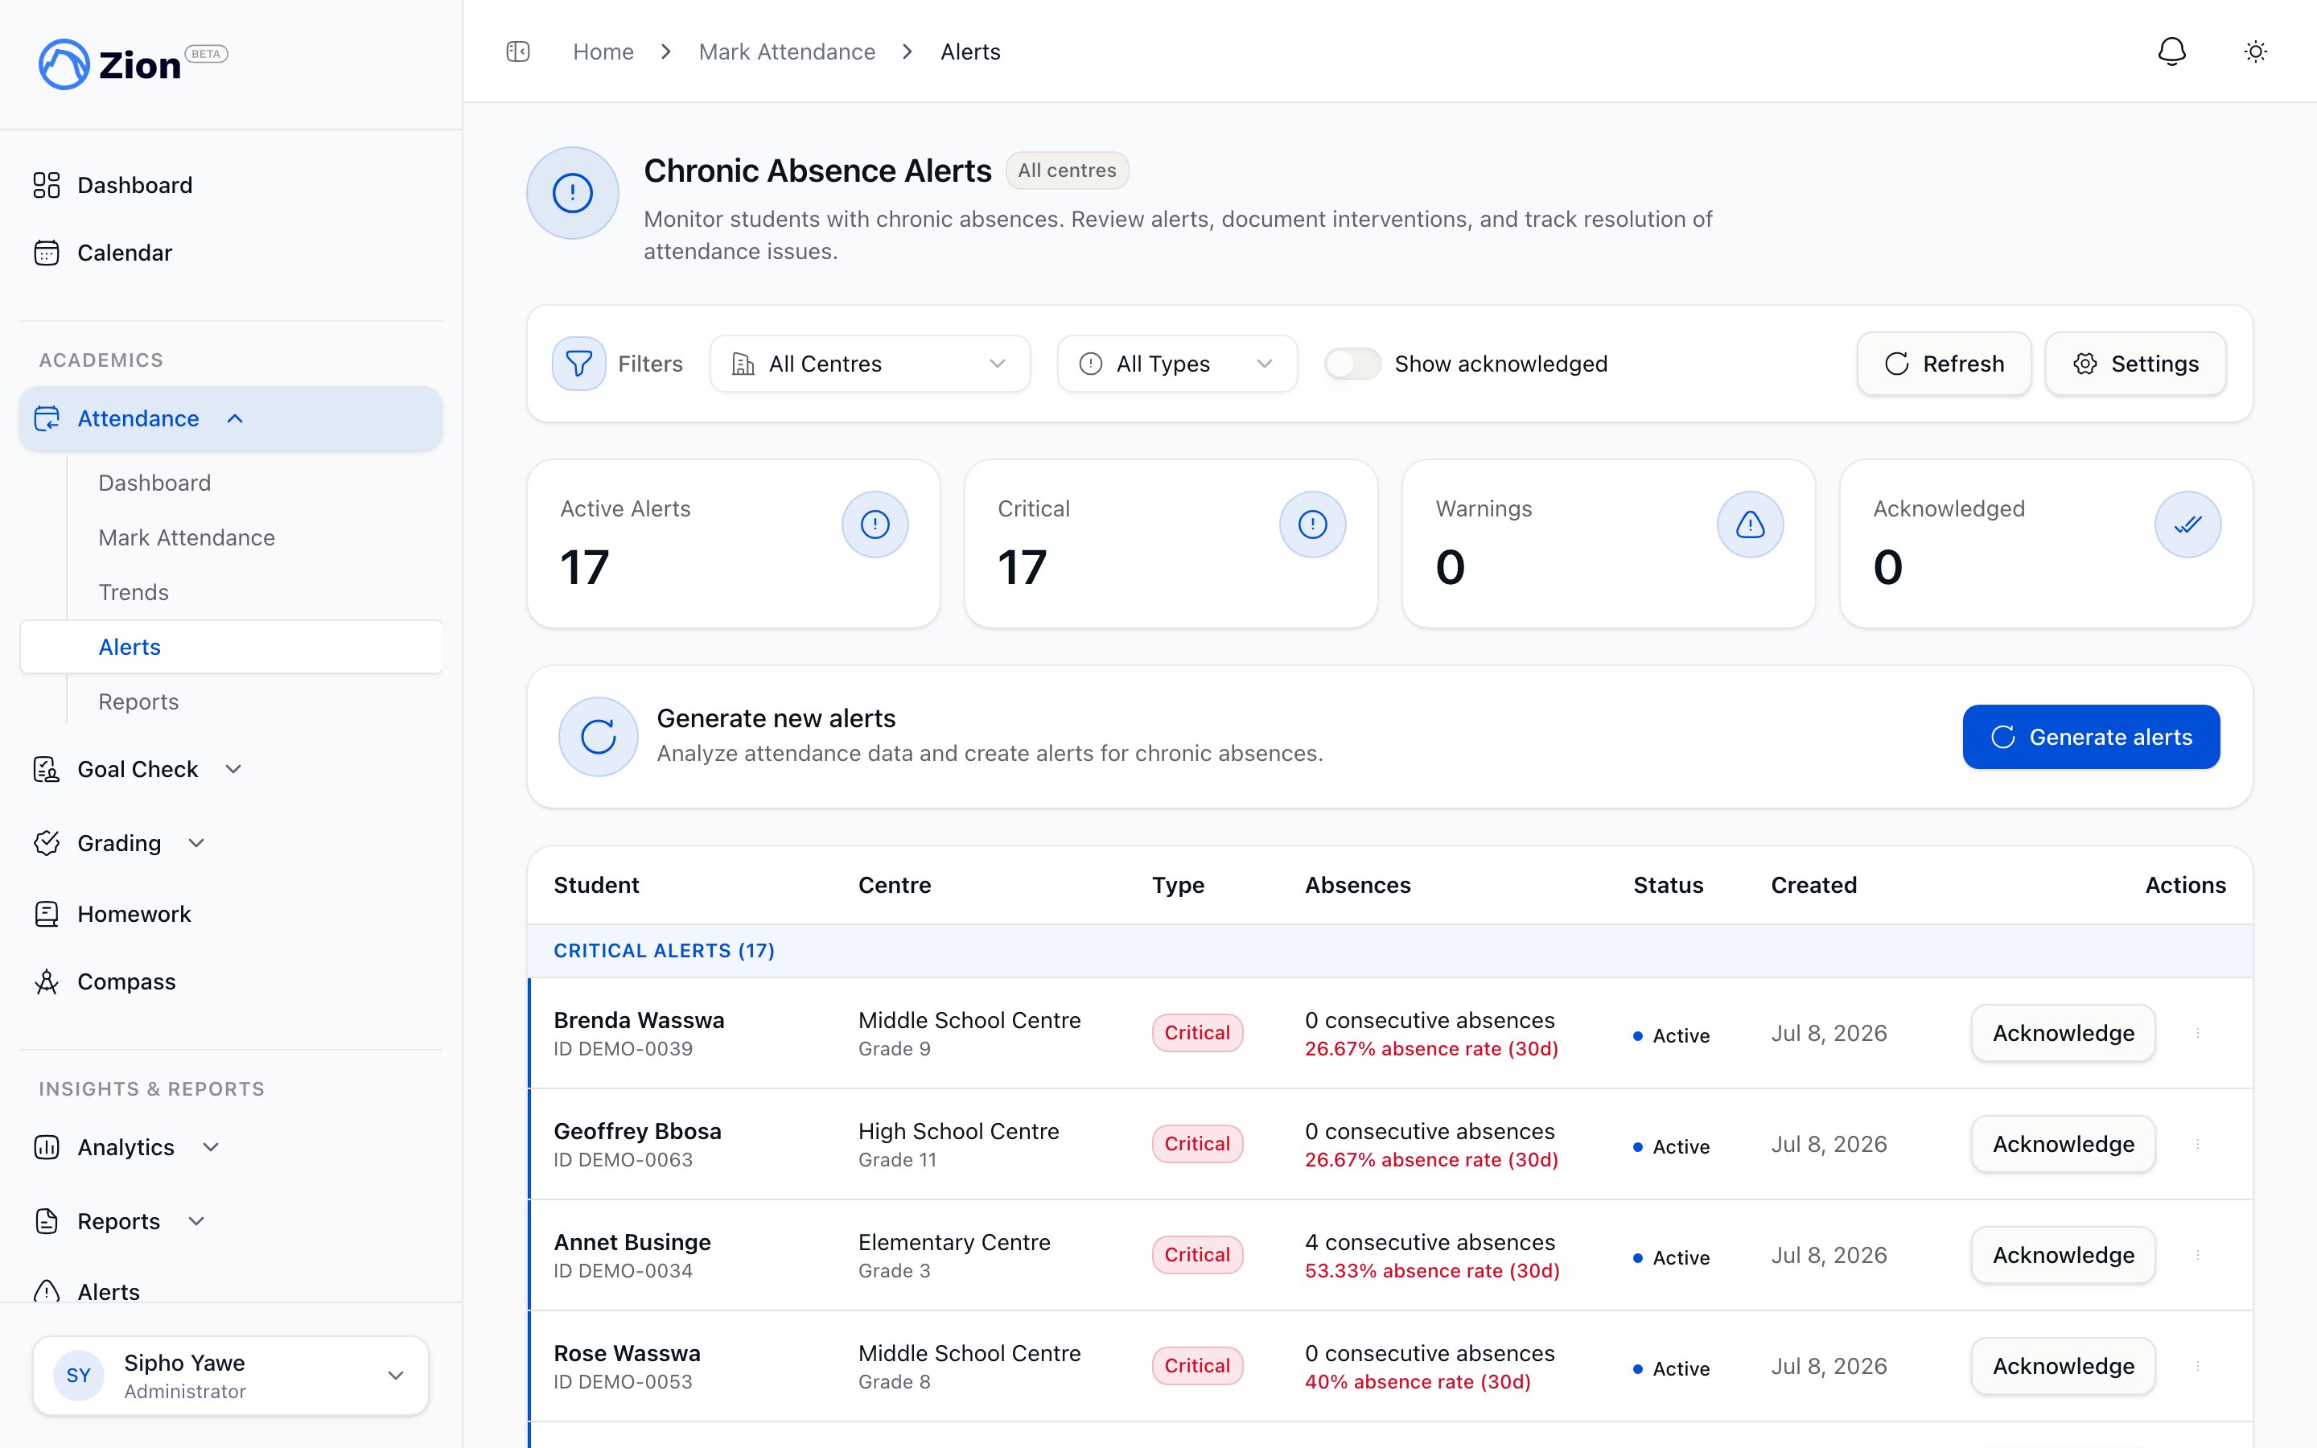Viewport: 2317px width, 1448px height.
Task: Click the Analytics chart icon
Action: 47,1147
